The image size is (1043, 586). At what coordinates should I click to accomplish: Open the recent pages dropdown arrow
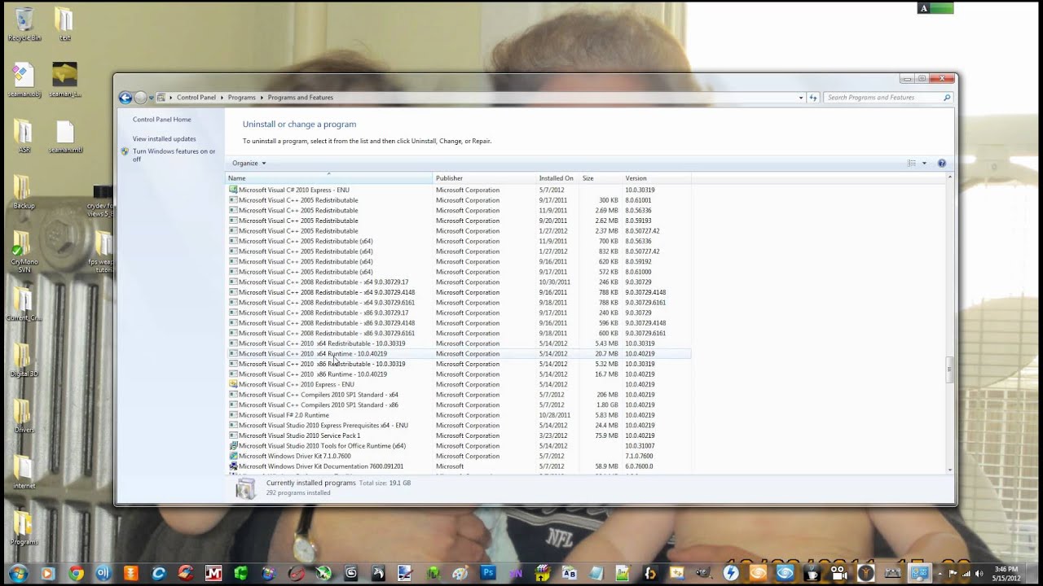152,98
